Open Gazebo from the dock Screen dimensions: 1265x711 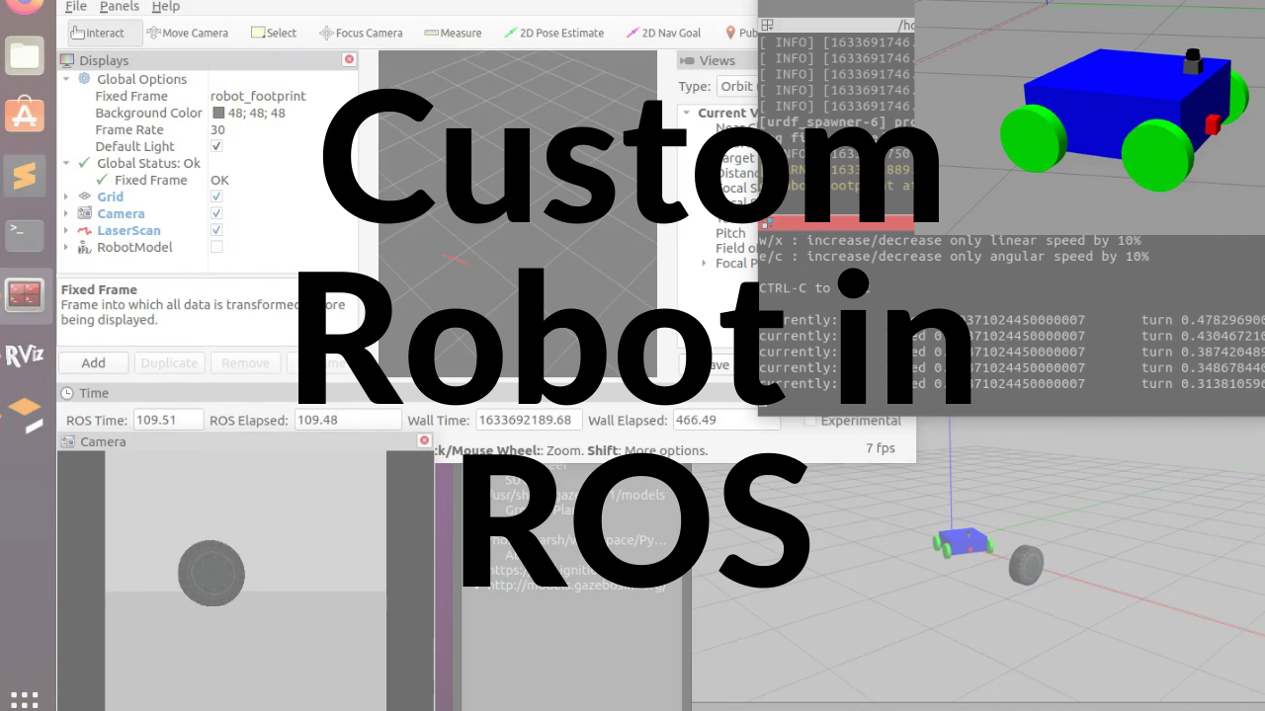pyautogui.click(x=25, y=414)
